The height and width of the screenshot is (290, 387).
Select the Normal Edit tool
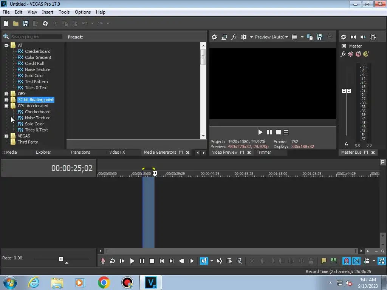click(x=204, y=261)
